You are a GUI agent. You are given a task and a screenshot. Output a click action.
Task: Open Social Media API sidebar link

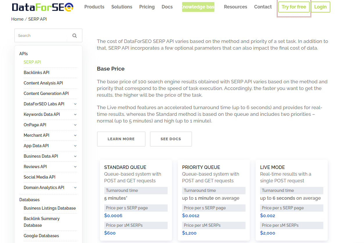tap(40, 177)
